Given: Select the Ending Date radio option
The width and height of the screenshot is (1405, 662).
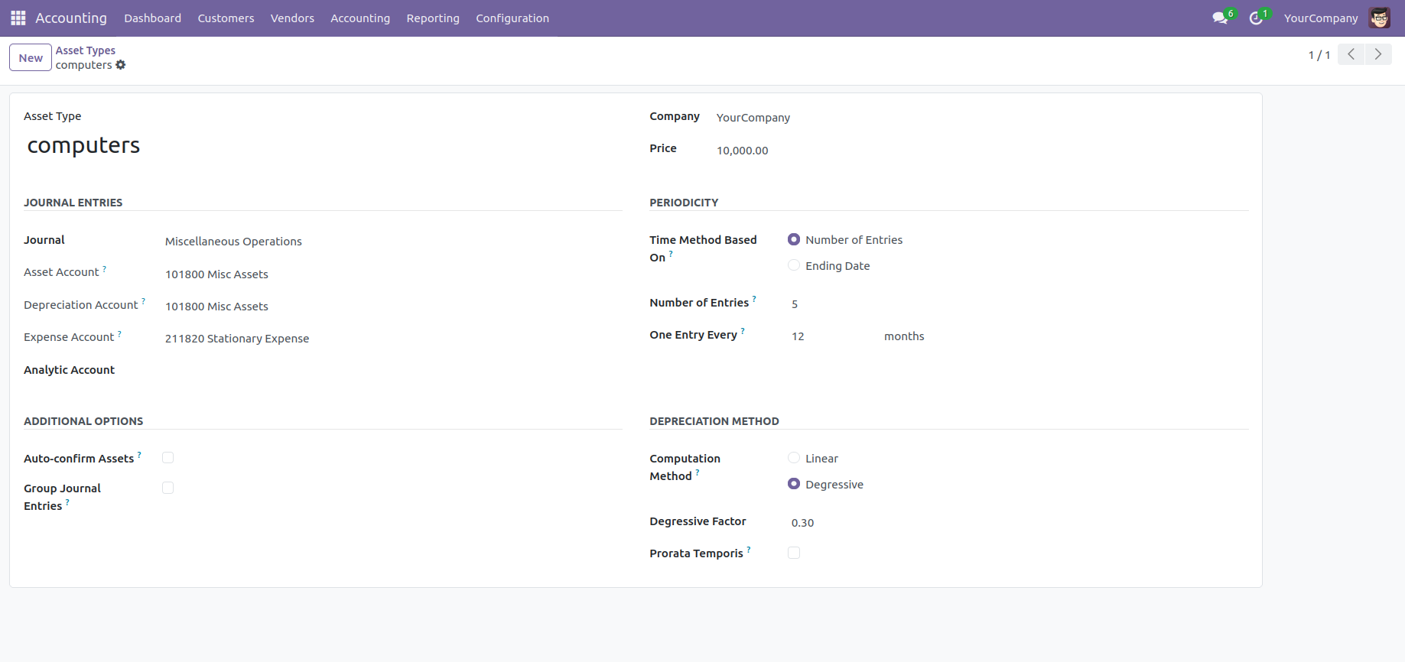Looking at the screenshot, I should pyautogui.click(x=794, y=265).
